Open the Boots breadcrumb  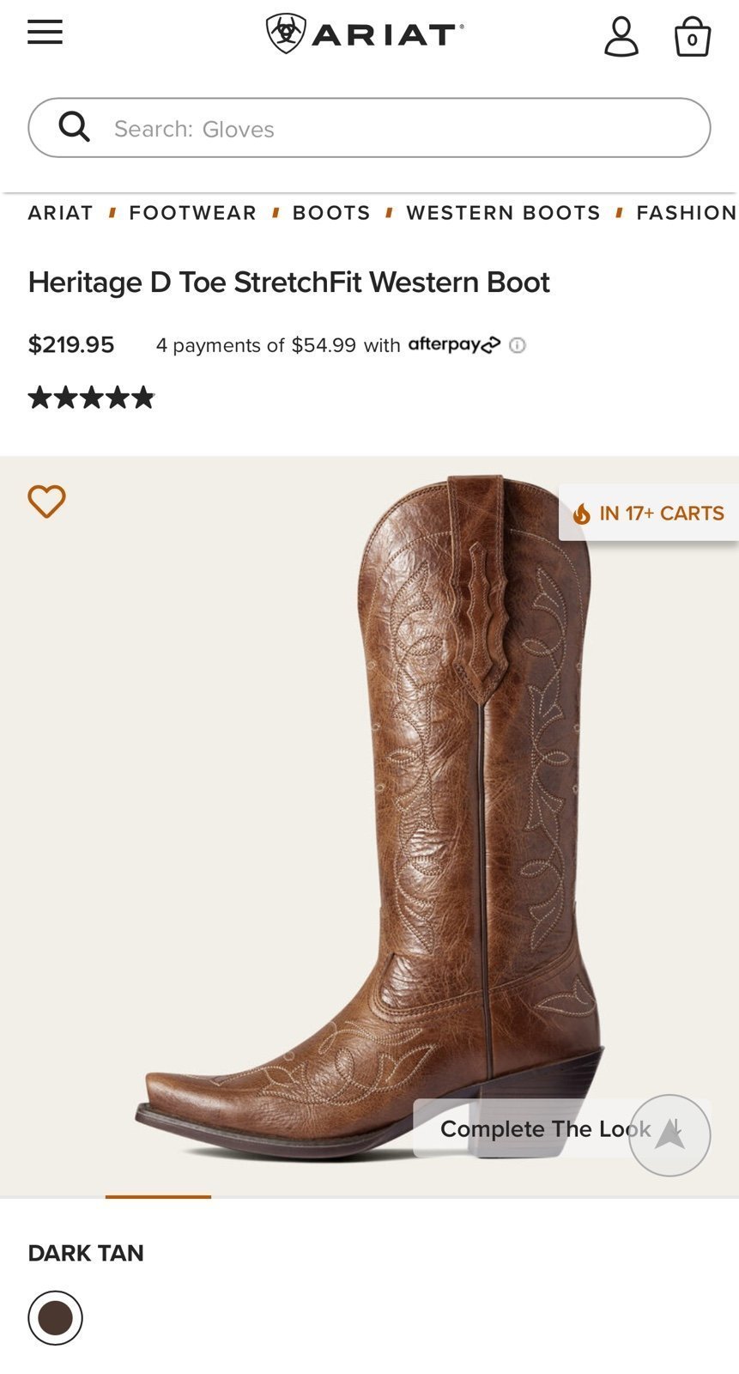click(x=331, y=213)
